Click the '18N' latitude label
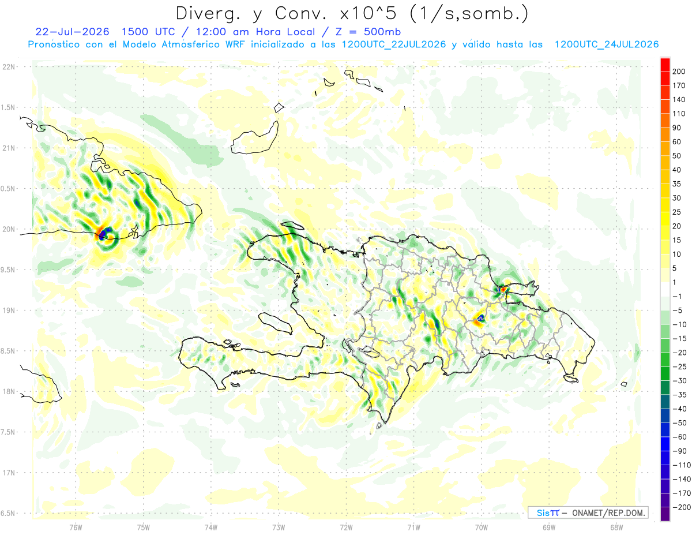 coord(8,392)
